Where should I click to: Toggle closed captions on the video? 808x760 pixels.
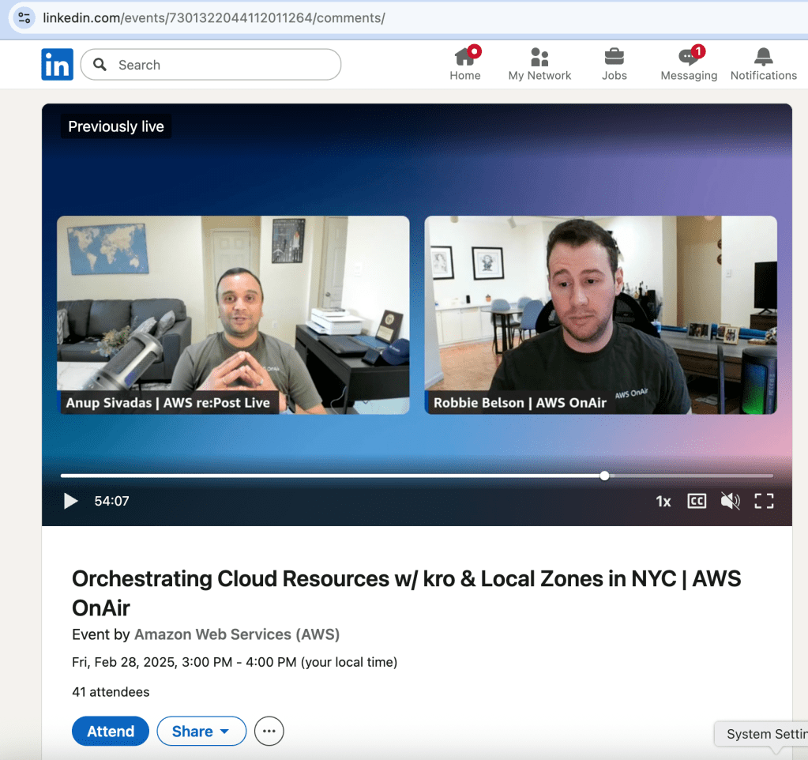(696, 501)
